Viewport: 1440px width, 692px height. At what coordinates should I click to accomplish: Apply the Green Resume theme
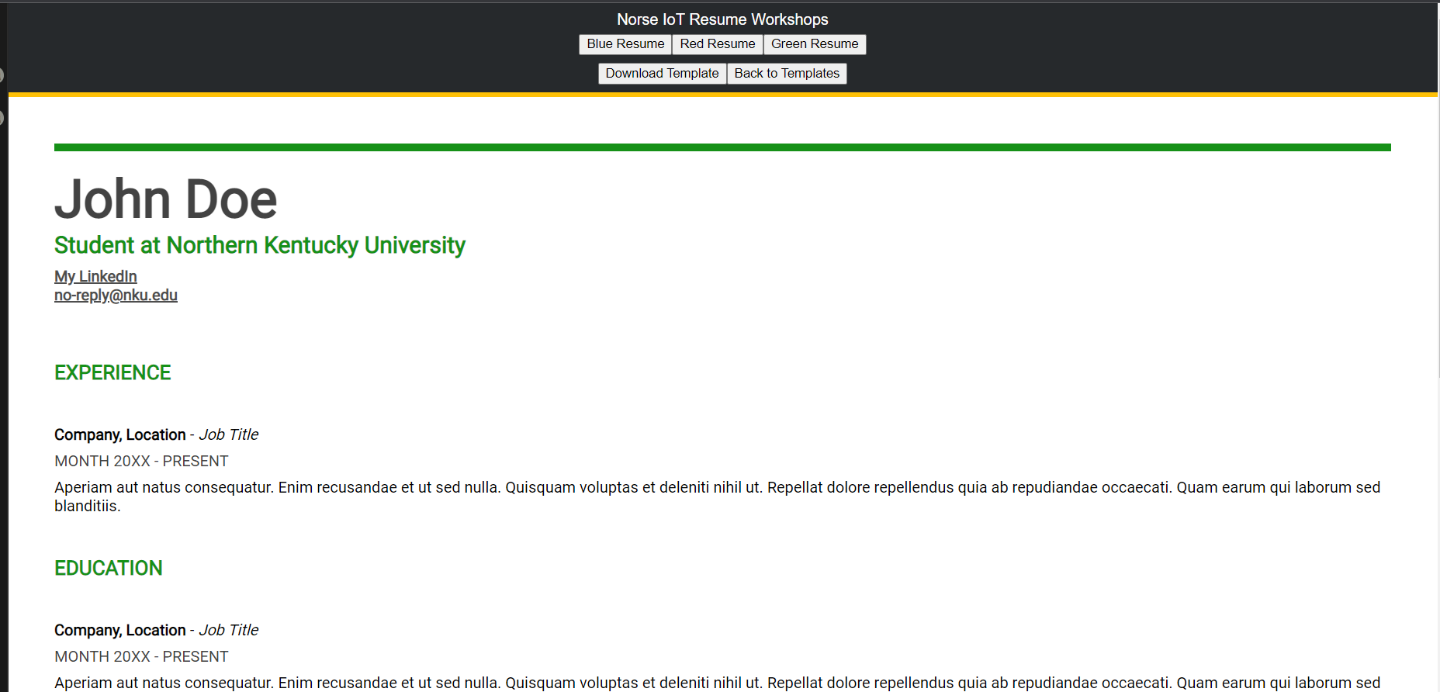tap(814, 44)
